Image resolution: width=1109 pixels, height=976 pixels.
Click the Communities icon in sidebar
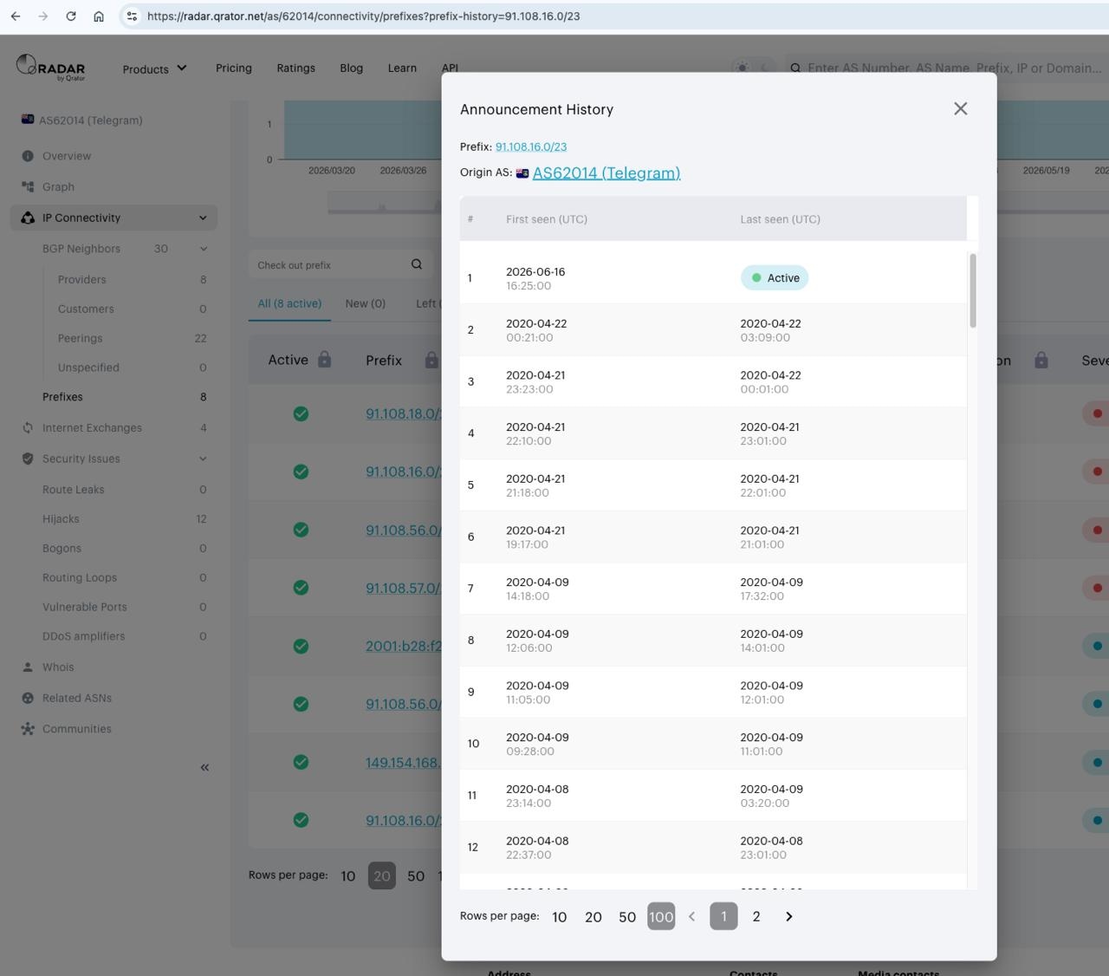coord(28,729)
